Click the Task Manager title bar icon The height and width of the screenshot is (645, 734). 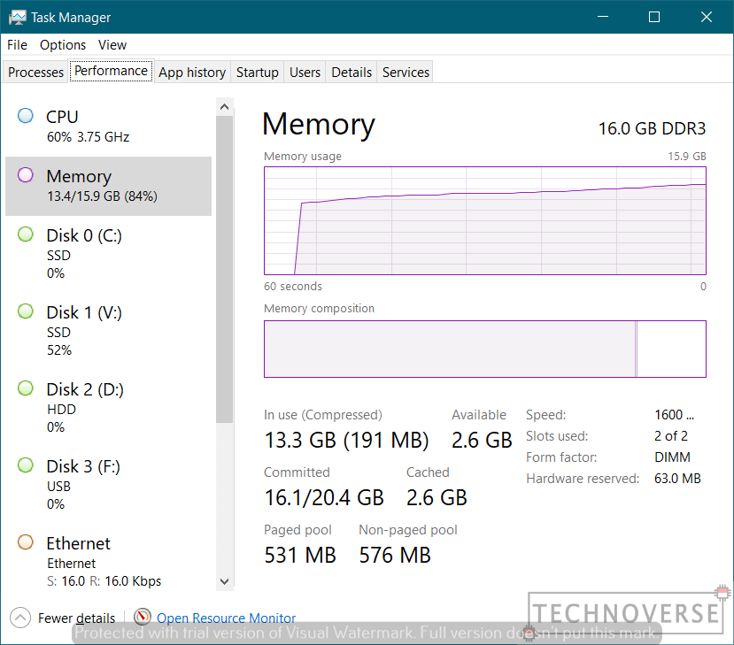18,17
